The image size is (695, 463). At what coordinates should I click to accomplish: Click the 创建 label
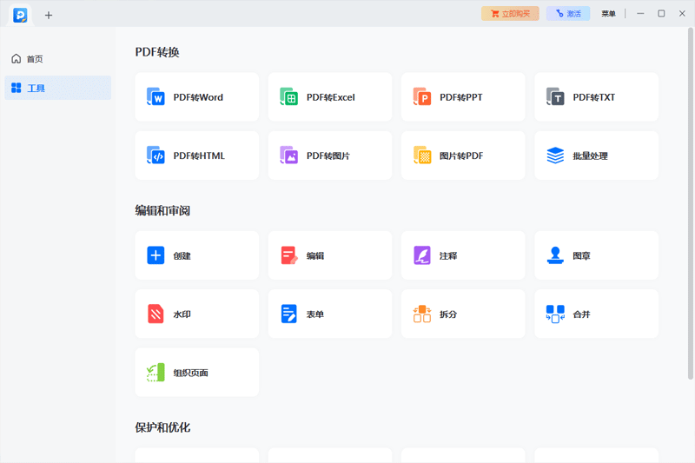tap(182, 255)
